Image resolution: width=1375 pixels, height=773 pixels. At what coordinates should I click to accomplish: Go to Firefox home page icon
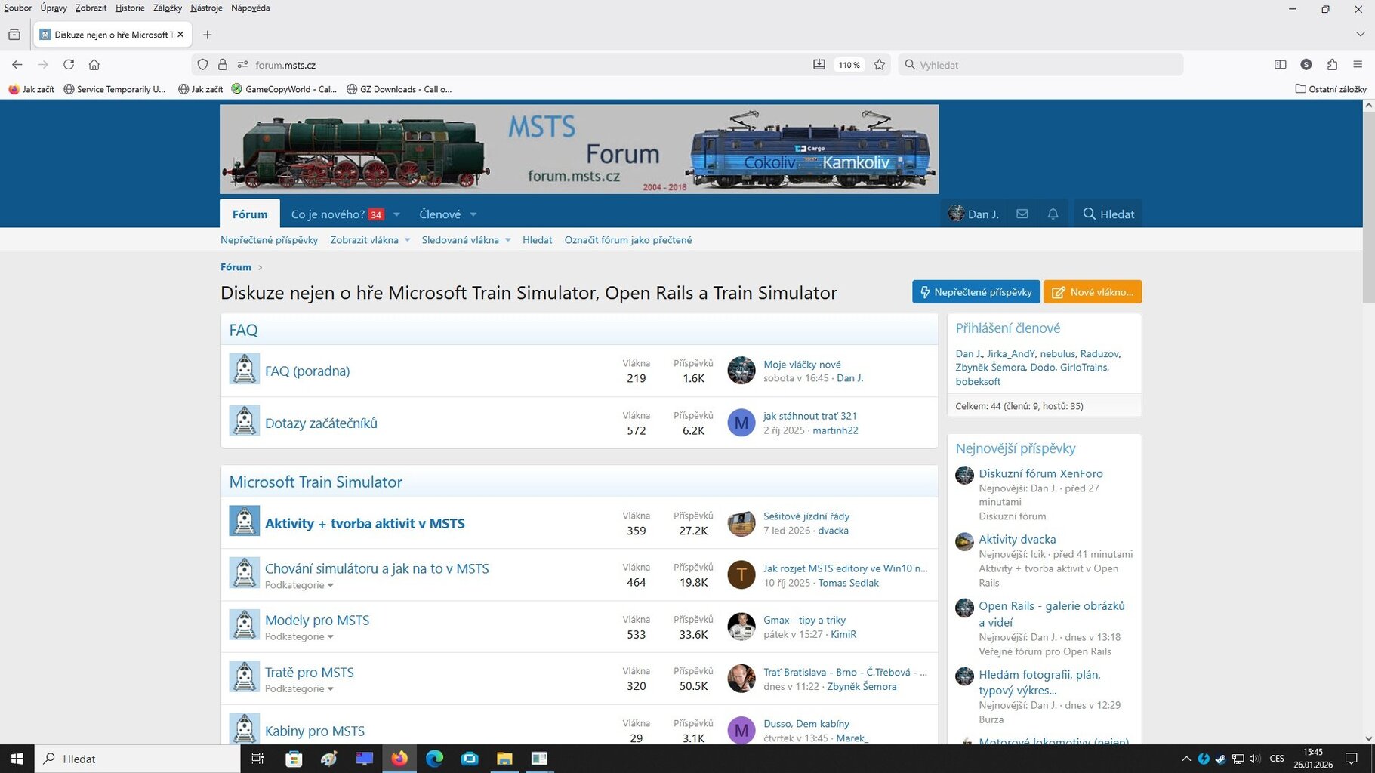(94, 65)
